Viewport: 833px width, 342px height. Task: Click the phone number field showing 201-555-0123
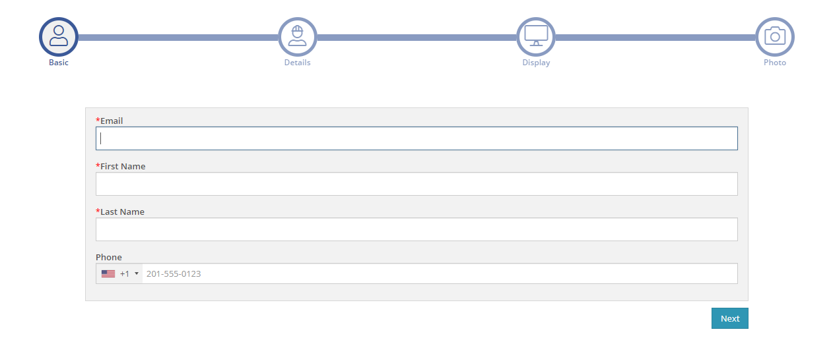[440, 273]
